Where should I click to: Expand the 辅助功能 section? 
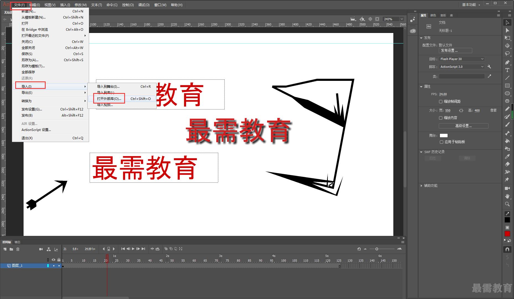coord(421,186)
